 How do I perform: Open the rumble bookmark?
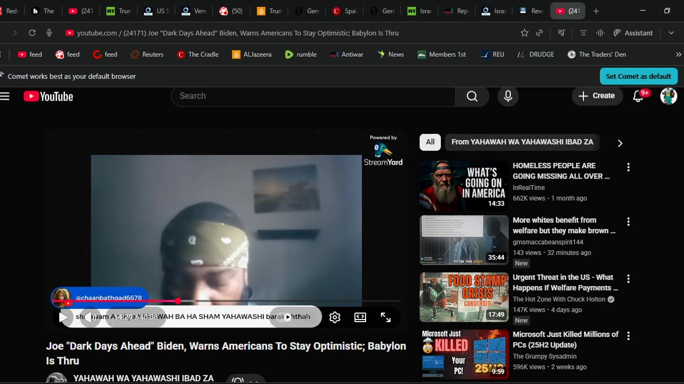tap(301, 54)
